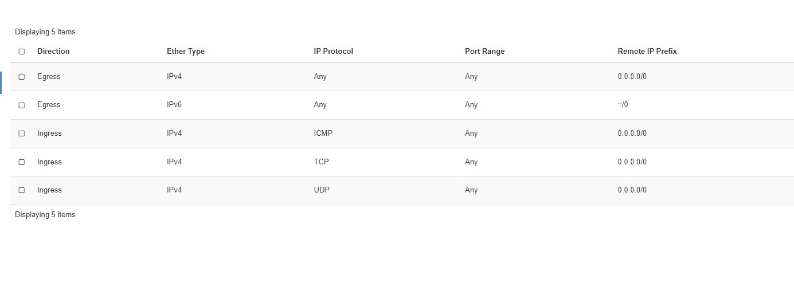Viewport: 794px width, 283px height.
Task: Mark the TCP ingress rule checkbox
Action: (x=22, y=162)
